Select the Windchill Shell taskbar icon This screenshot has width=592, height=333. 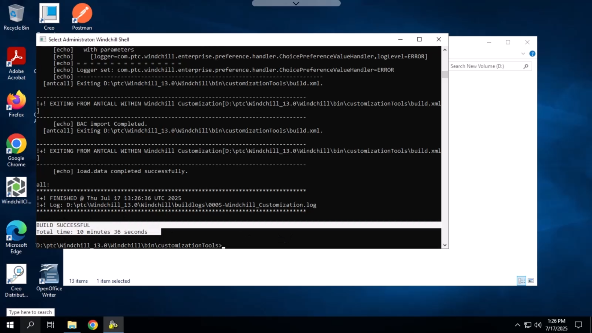point(113,325)
